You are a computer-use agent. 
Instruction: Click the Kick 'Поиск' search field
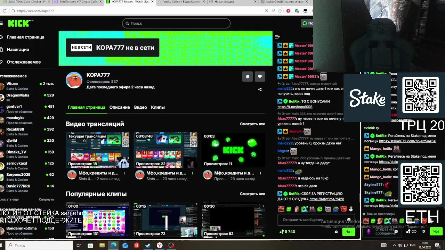tap(176, 23)
